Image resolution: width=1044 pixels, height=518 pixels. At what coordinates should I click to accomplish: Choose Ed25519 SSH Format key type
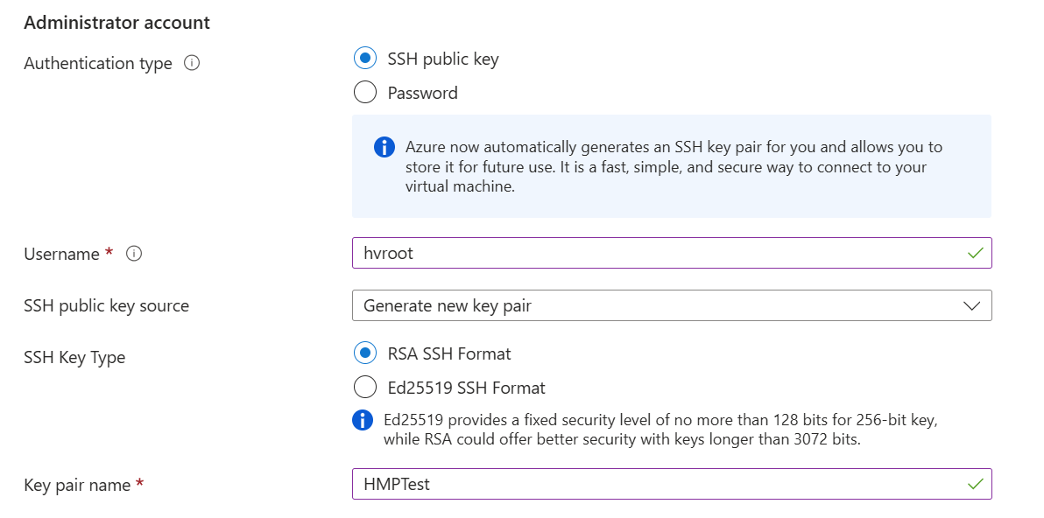(x=365, y=387)
